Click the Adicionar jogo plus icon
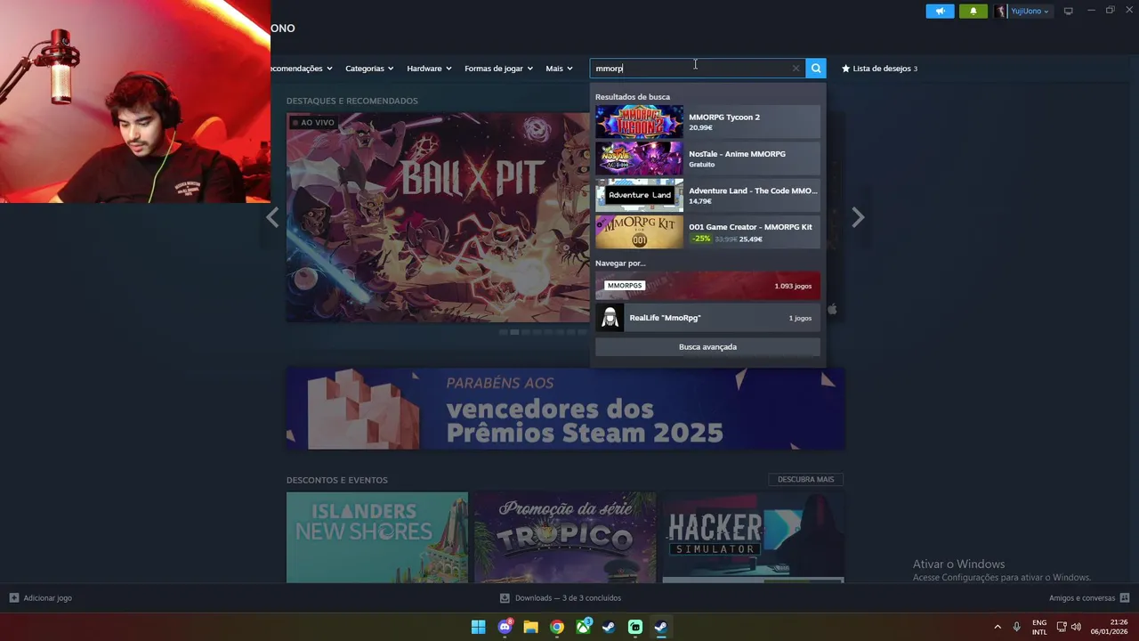 click(x=13, y=598)
